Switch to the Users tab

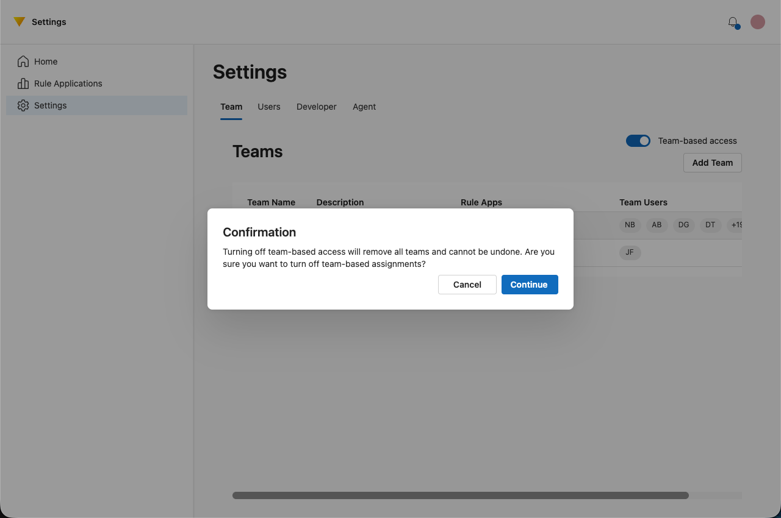pos(268,107)
